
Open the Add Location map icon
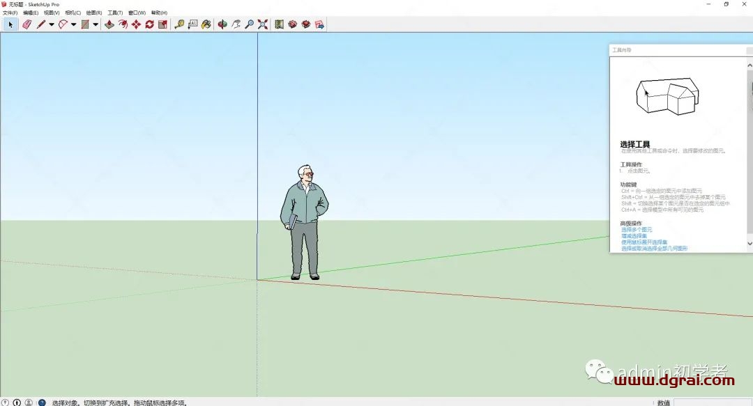click(x=279, y=24)
